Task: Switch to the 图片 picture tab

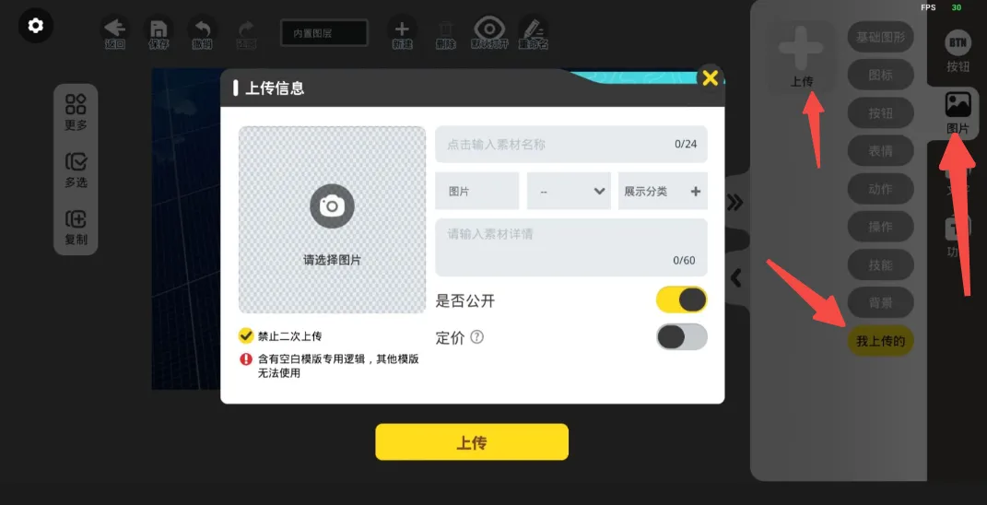Action: (x=958, y=112)
